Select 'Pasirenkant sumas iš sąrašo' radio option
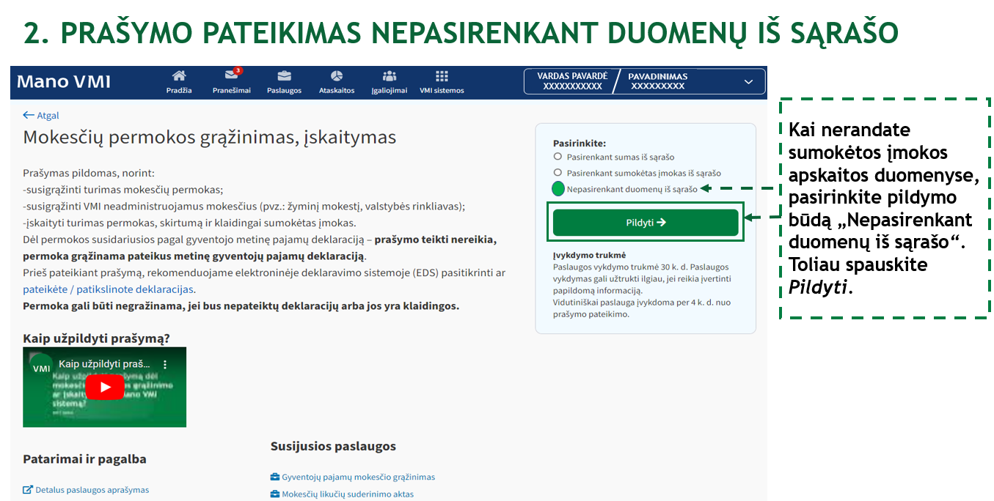994x501 pixels. pyautogui.click(x=558, y=157)
